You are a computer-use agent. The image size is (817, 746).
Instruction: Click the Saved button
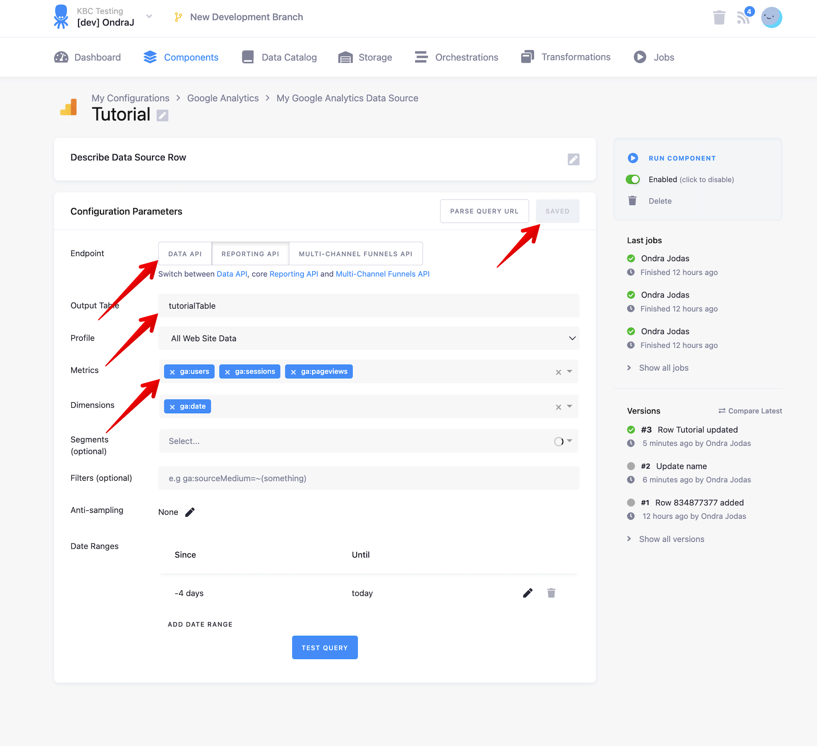point(557,211)
